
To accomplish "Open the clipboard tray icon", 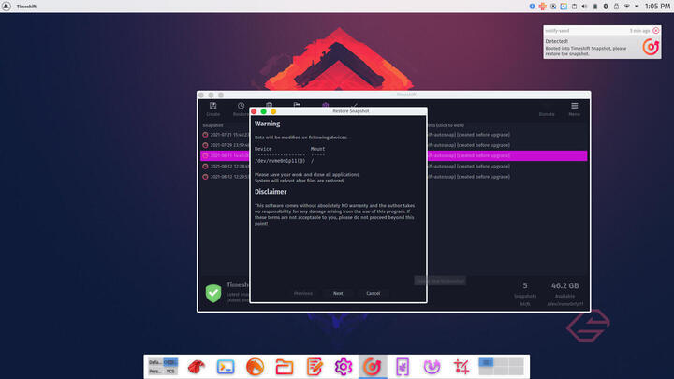I will pos(574,7).
